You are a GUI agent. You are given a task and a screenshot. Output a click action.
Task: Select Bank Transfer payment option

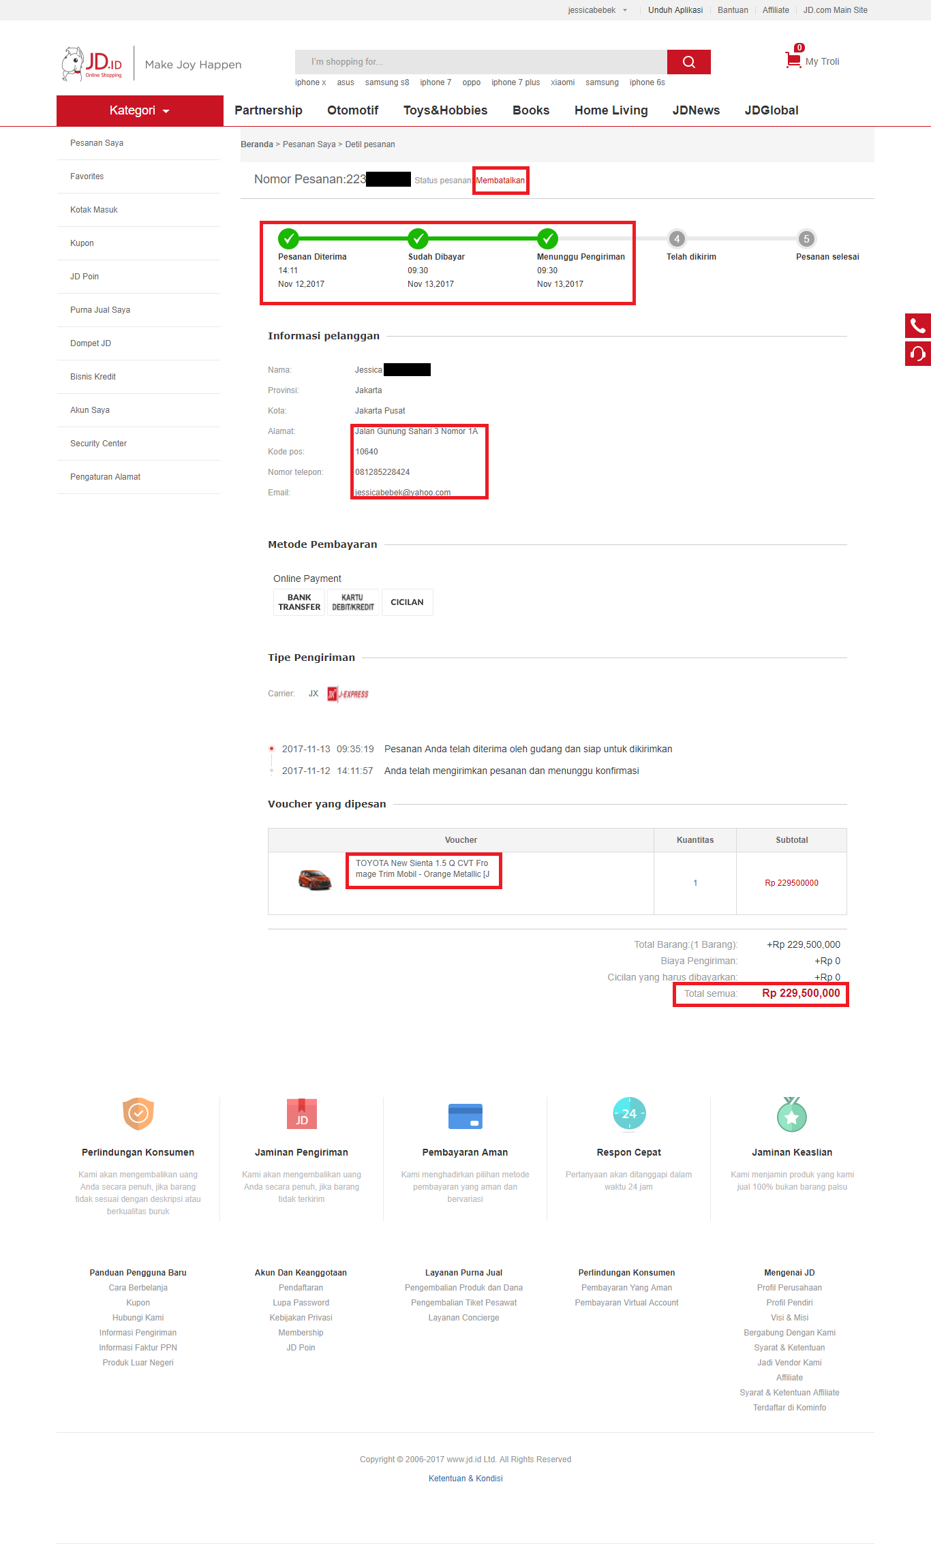coord(299,602)
